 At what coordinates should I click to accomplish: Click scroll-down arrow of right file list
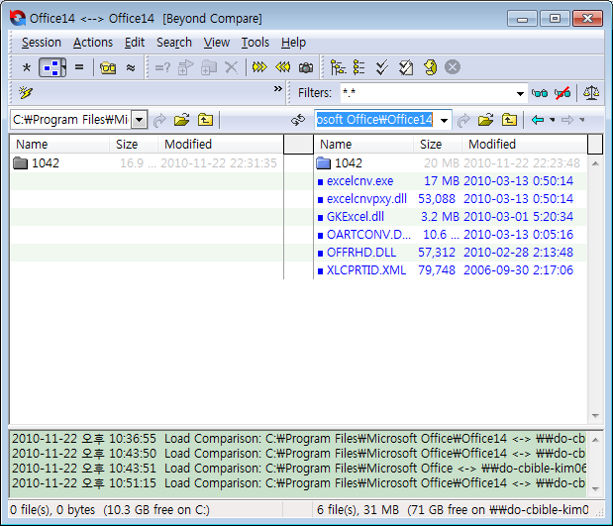(x=595, y=416)
